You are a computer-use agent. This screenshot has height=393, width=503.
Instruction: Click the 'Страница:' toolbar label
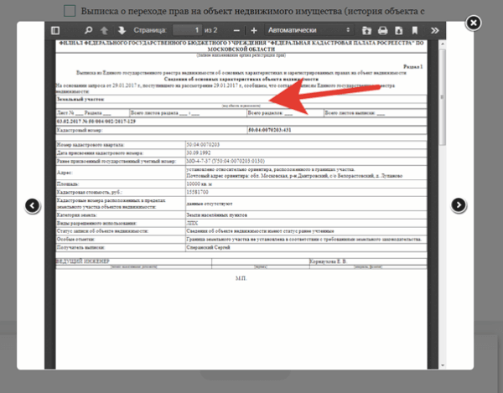150,30
